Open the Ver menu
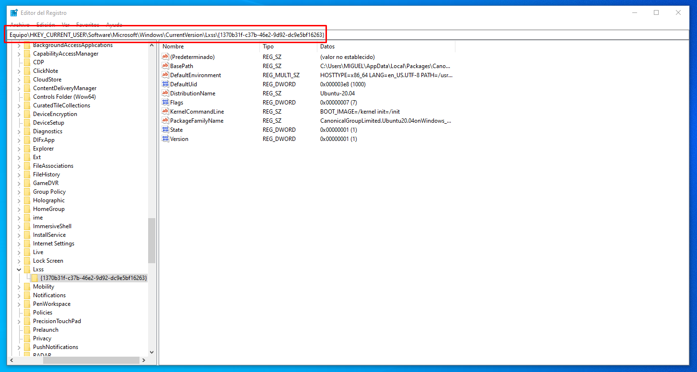The height and width of the screenshot is (372, 697). click(66, 24)
